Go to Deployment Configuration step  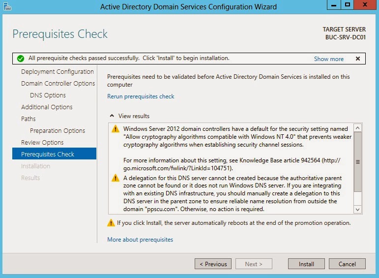(58, 72)
